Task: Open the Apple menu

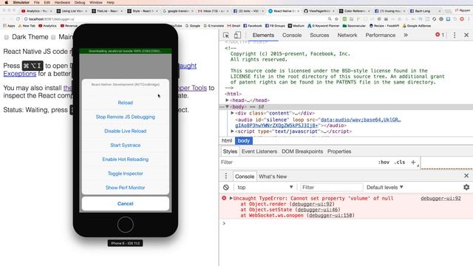Action: click(x=7, y=2)
